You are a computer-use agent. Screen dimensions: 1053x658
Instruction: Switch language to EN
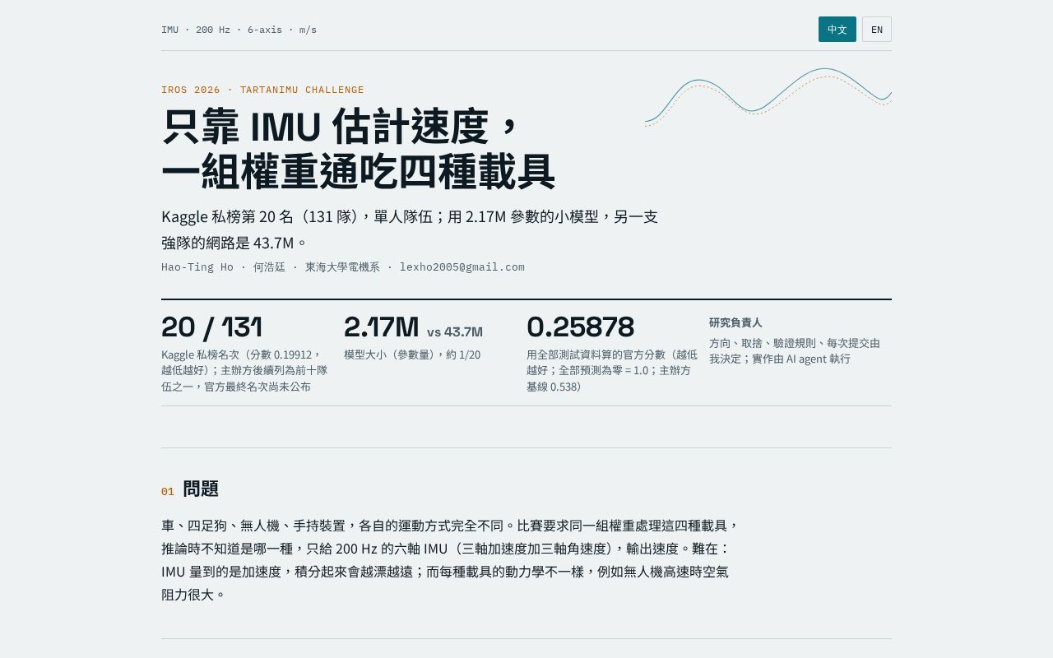pyautogui.click(x=877, y=30)
